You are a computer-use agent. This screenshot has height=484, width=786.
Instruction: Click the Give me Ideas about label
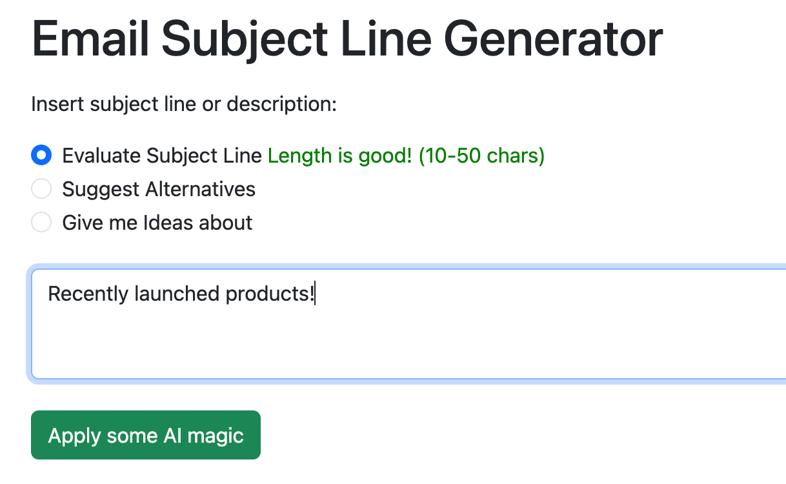(156, 222)
